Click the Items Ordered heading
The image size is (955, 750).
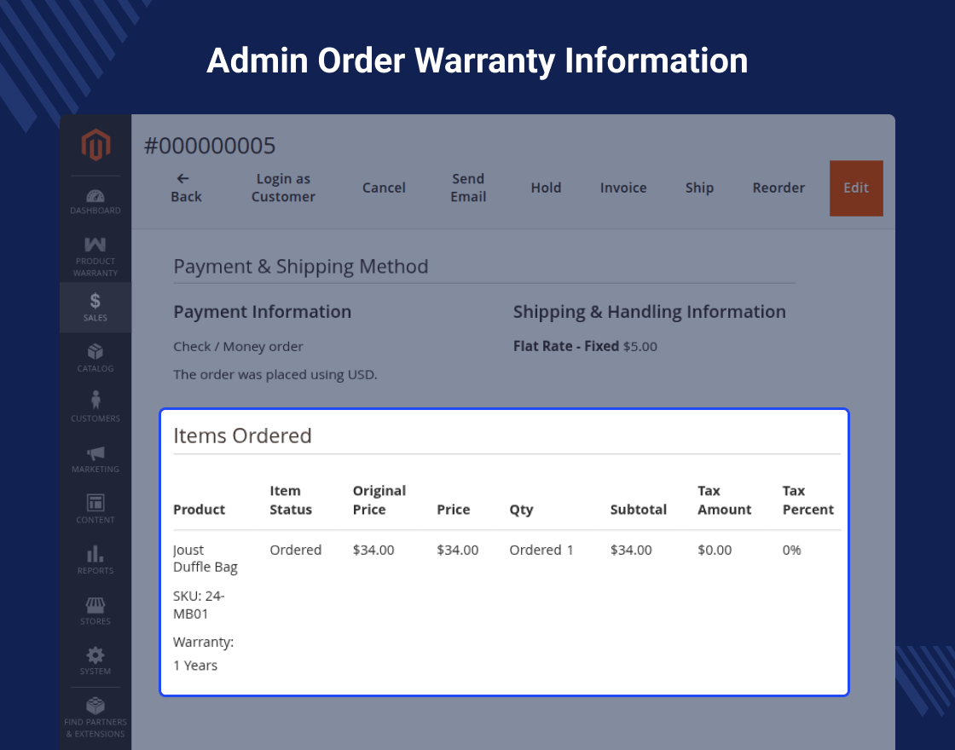pos(242,436)
